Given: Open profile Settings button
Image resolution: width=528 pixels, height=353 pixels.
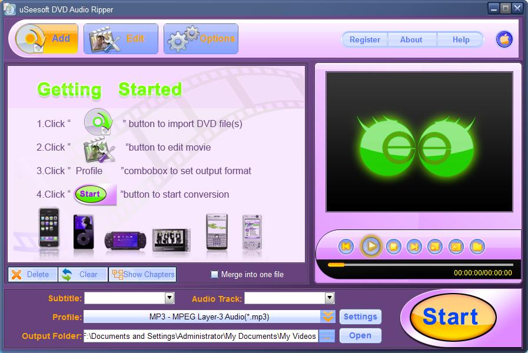Looking at the screenshot, I should (360, 317).
